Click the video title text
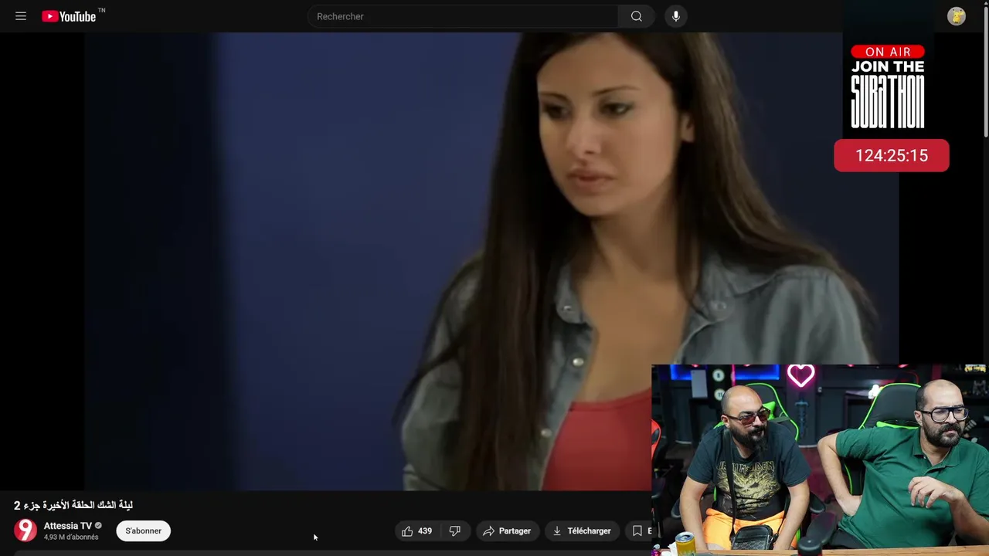Viewport: 989px width, 556px height. point(73,505)
